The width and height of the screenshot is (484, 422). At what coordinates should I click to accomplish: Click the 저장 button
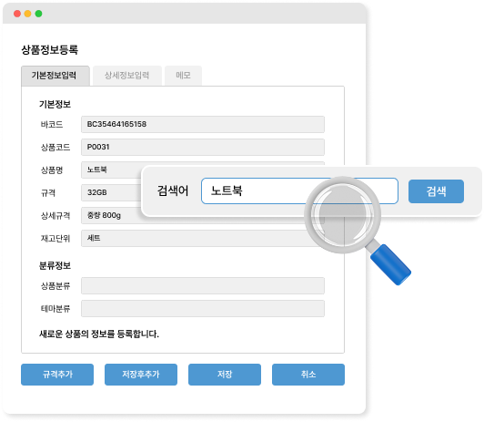click(x=225, y=375)
